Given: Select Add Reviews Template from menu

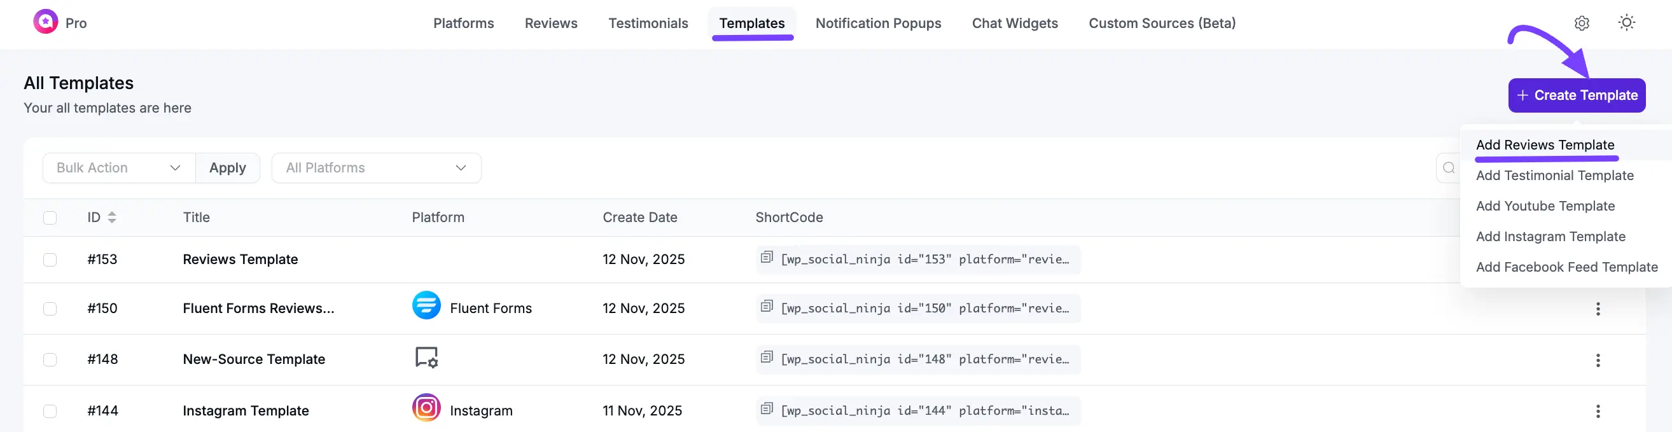Looking at the screenshot, I should pos(1544,145).
